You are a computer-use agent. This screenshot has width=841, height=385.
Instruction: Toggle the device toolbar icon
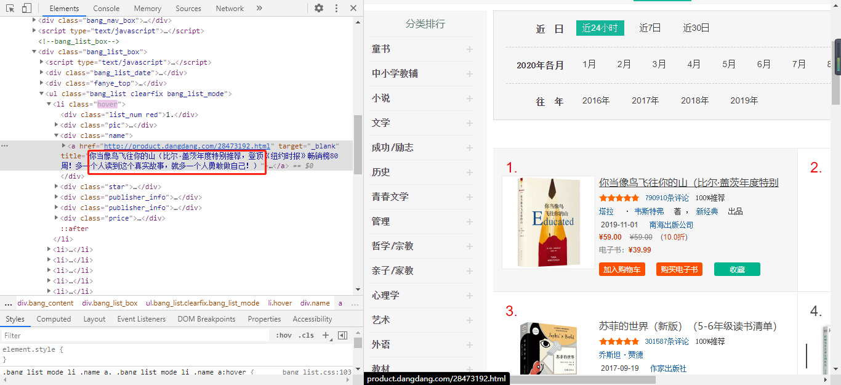(26, 8)
